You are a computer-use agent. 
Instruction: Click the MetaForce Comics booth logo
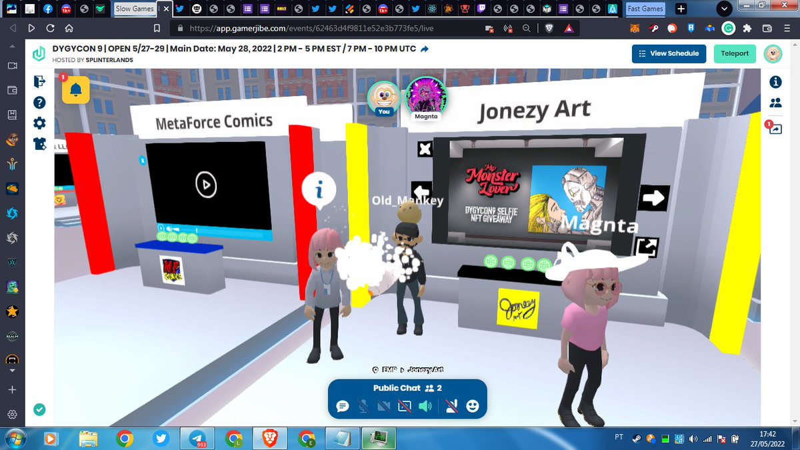click(x=172, y=270)
